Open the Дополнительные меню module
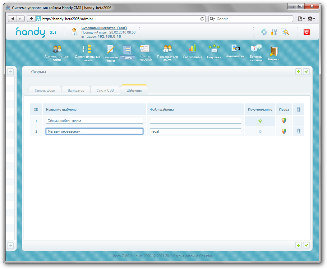Image resolution: width=327 pixels, height=269 pixels. coord(87,50)
